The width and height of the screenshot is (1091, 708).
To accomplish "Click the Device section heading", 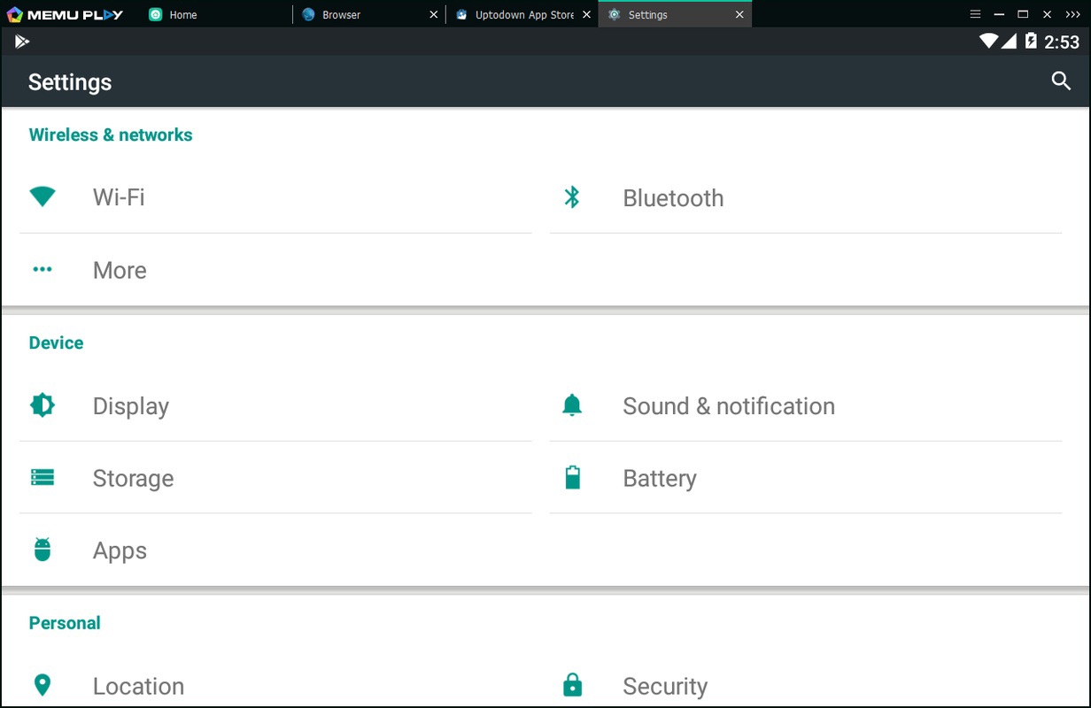I will [56, 342].
